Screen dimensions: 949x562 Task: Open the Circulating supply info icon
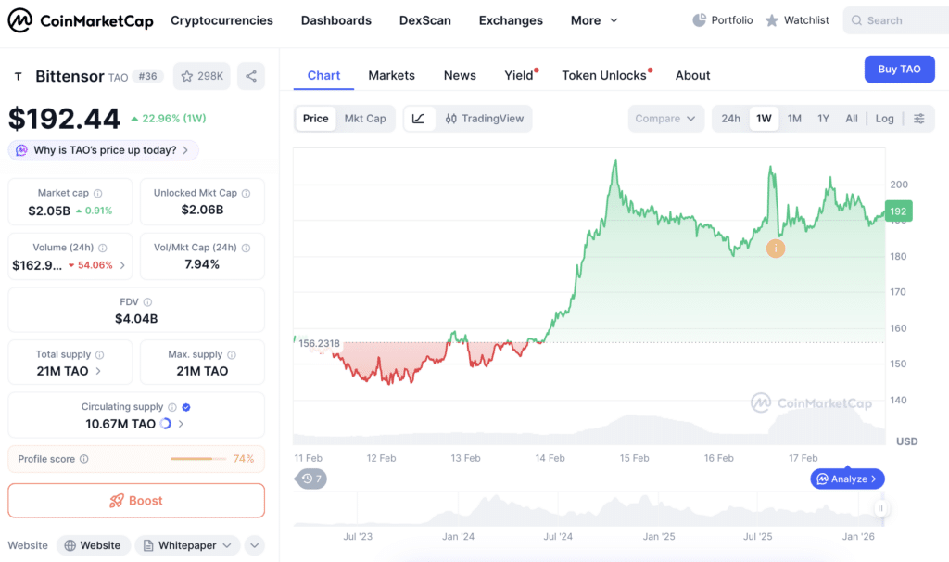172,407
